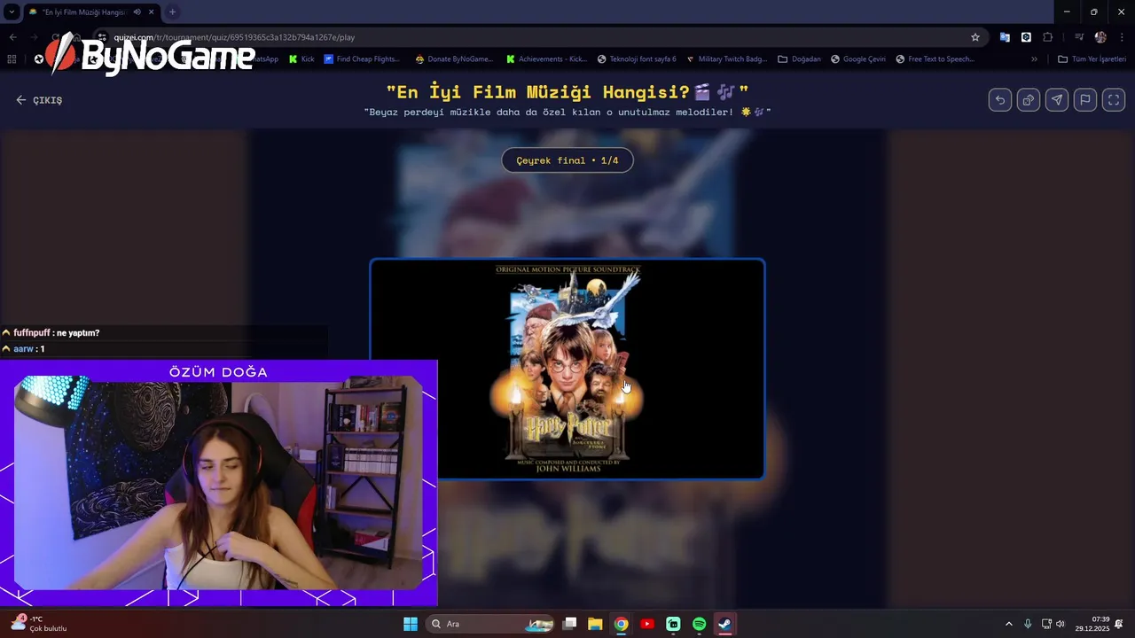
Task: Click the chat message 'aarw : 1'
Action: 29,349
